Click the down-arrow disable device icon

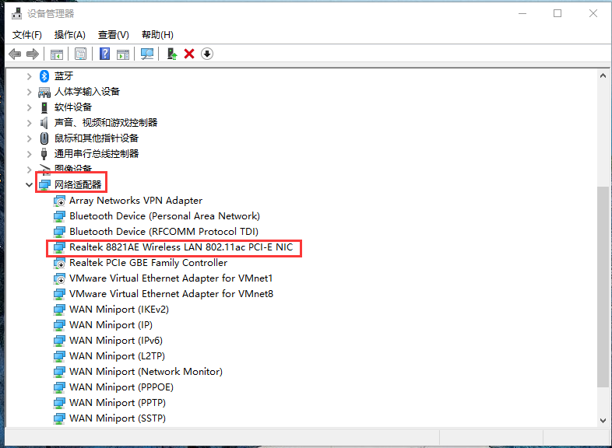pyautogui.click(x=207, y=54)
